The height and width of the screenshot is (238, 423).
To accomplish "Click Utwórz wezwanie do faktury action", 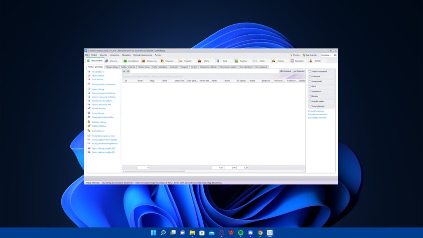I will pos(104,97).
